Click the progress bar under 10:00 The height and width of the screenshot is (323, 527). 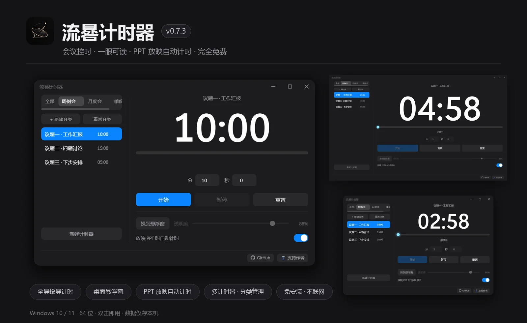(222, 153)
